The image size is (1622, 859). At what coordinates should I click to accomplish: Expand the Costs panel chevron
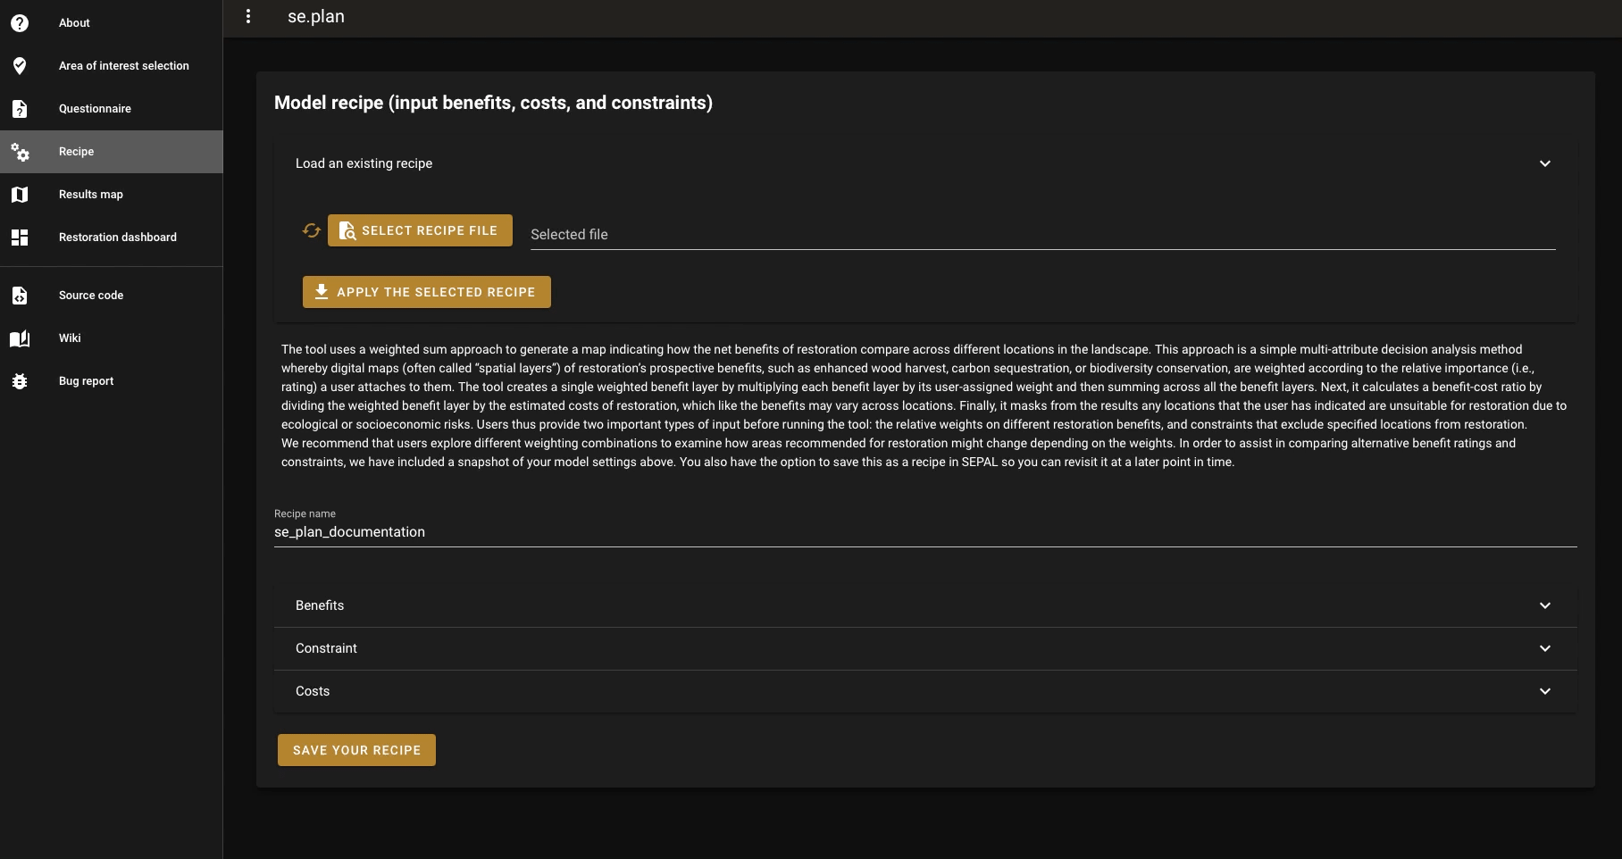(1545, 691)
